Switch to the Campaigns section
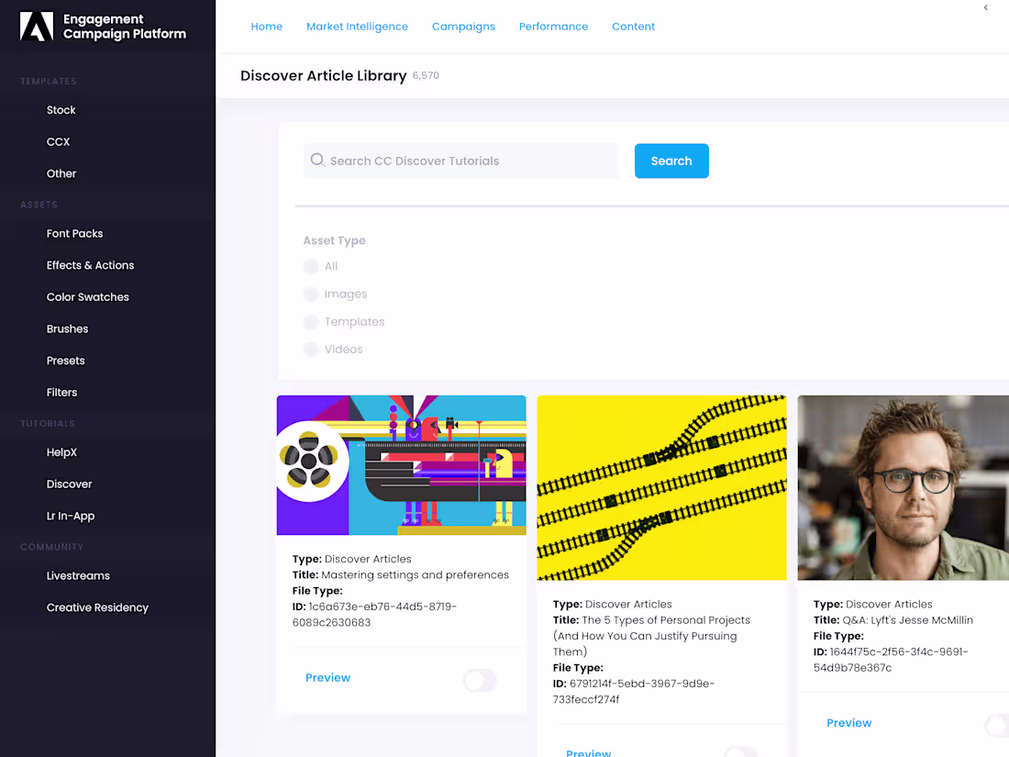Viewport: 1009px width, 757px height. coord(463,27)
